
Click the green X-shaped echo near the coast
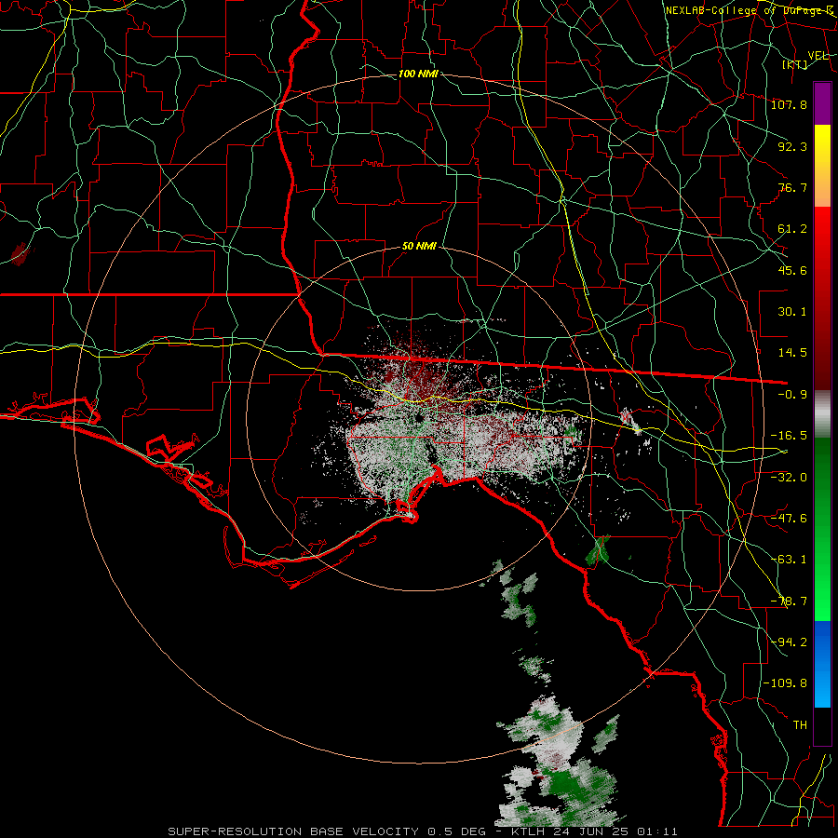599,550
